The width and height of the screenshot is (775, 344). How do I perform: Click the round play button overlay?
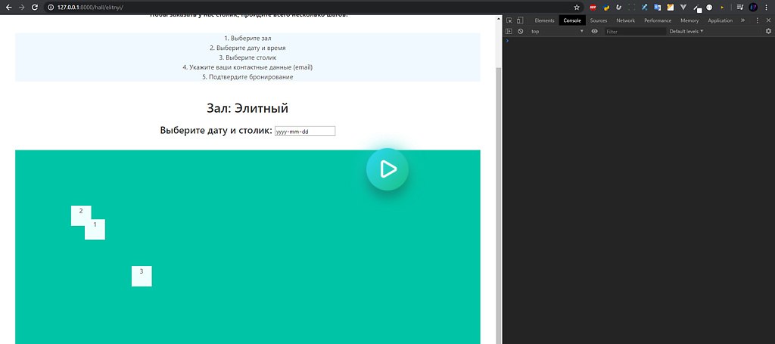[387, 169]
